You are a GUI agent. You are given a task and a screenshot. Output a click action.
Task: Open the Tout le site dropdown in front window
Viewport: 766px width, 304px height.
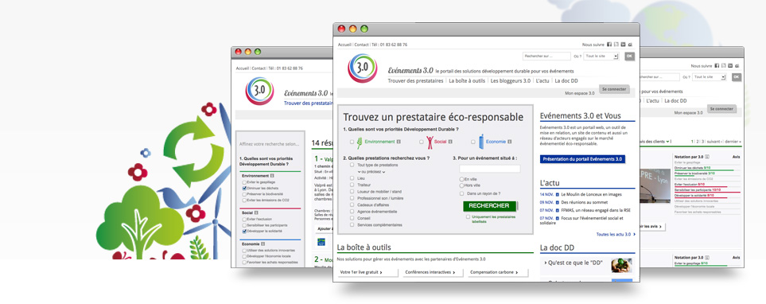coord(601,57)
